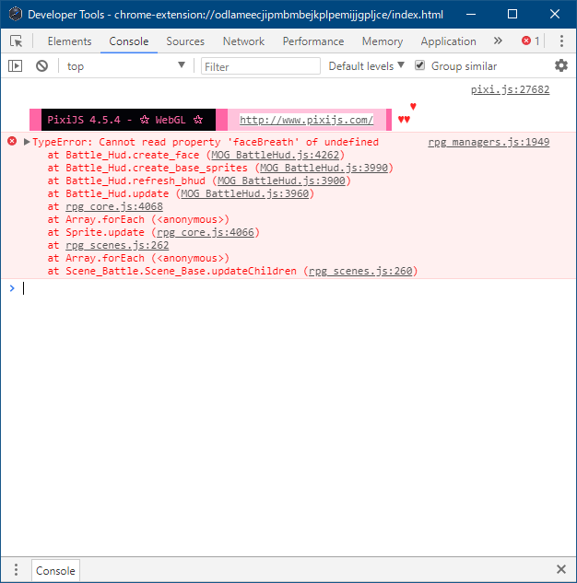
Task: Switch to the Elements tab
Action: pos(69,41)
